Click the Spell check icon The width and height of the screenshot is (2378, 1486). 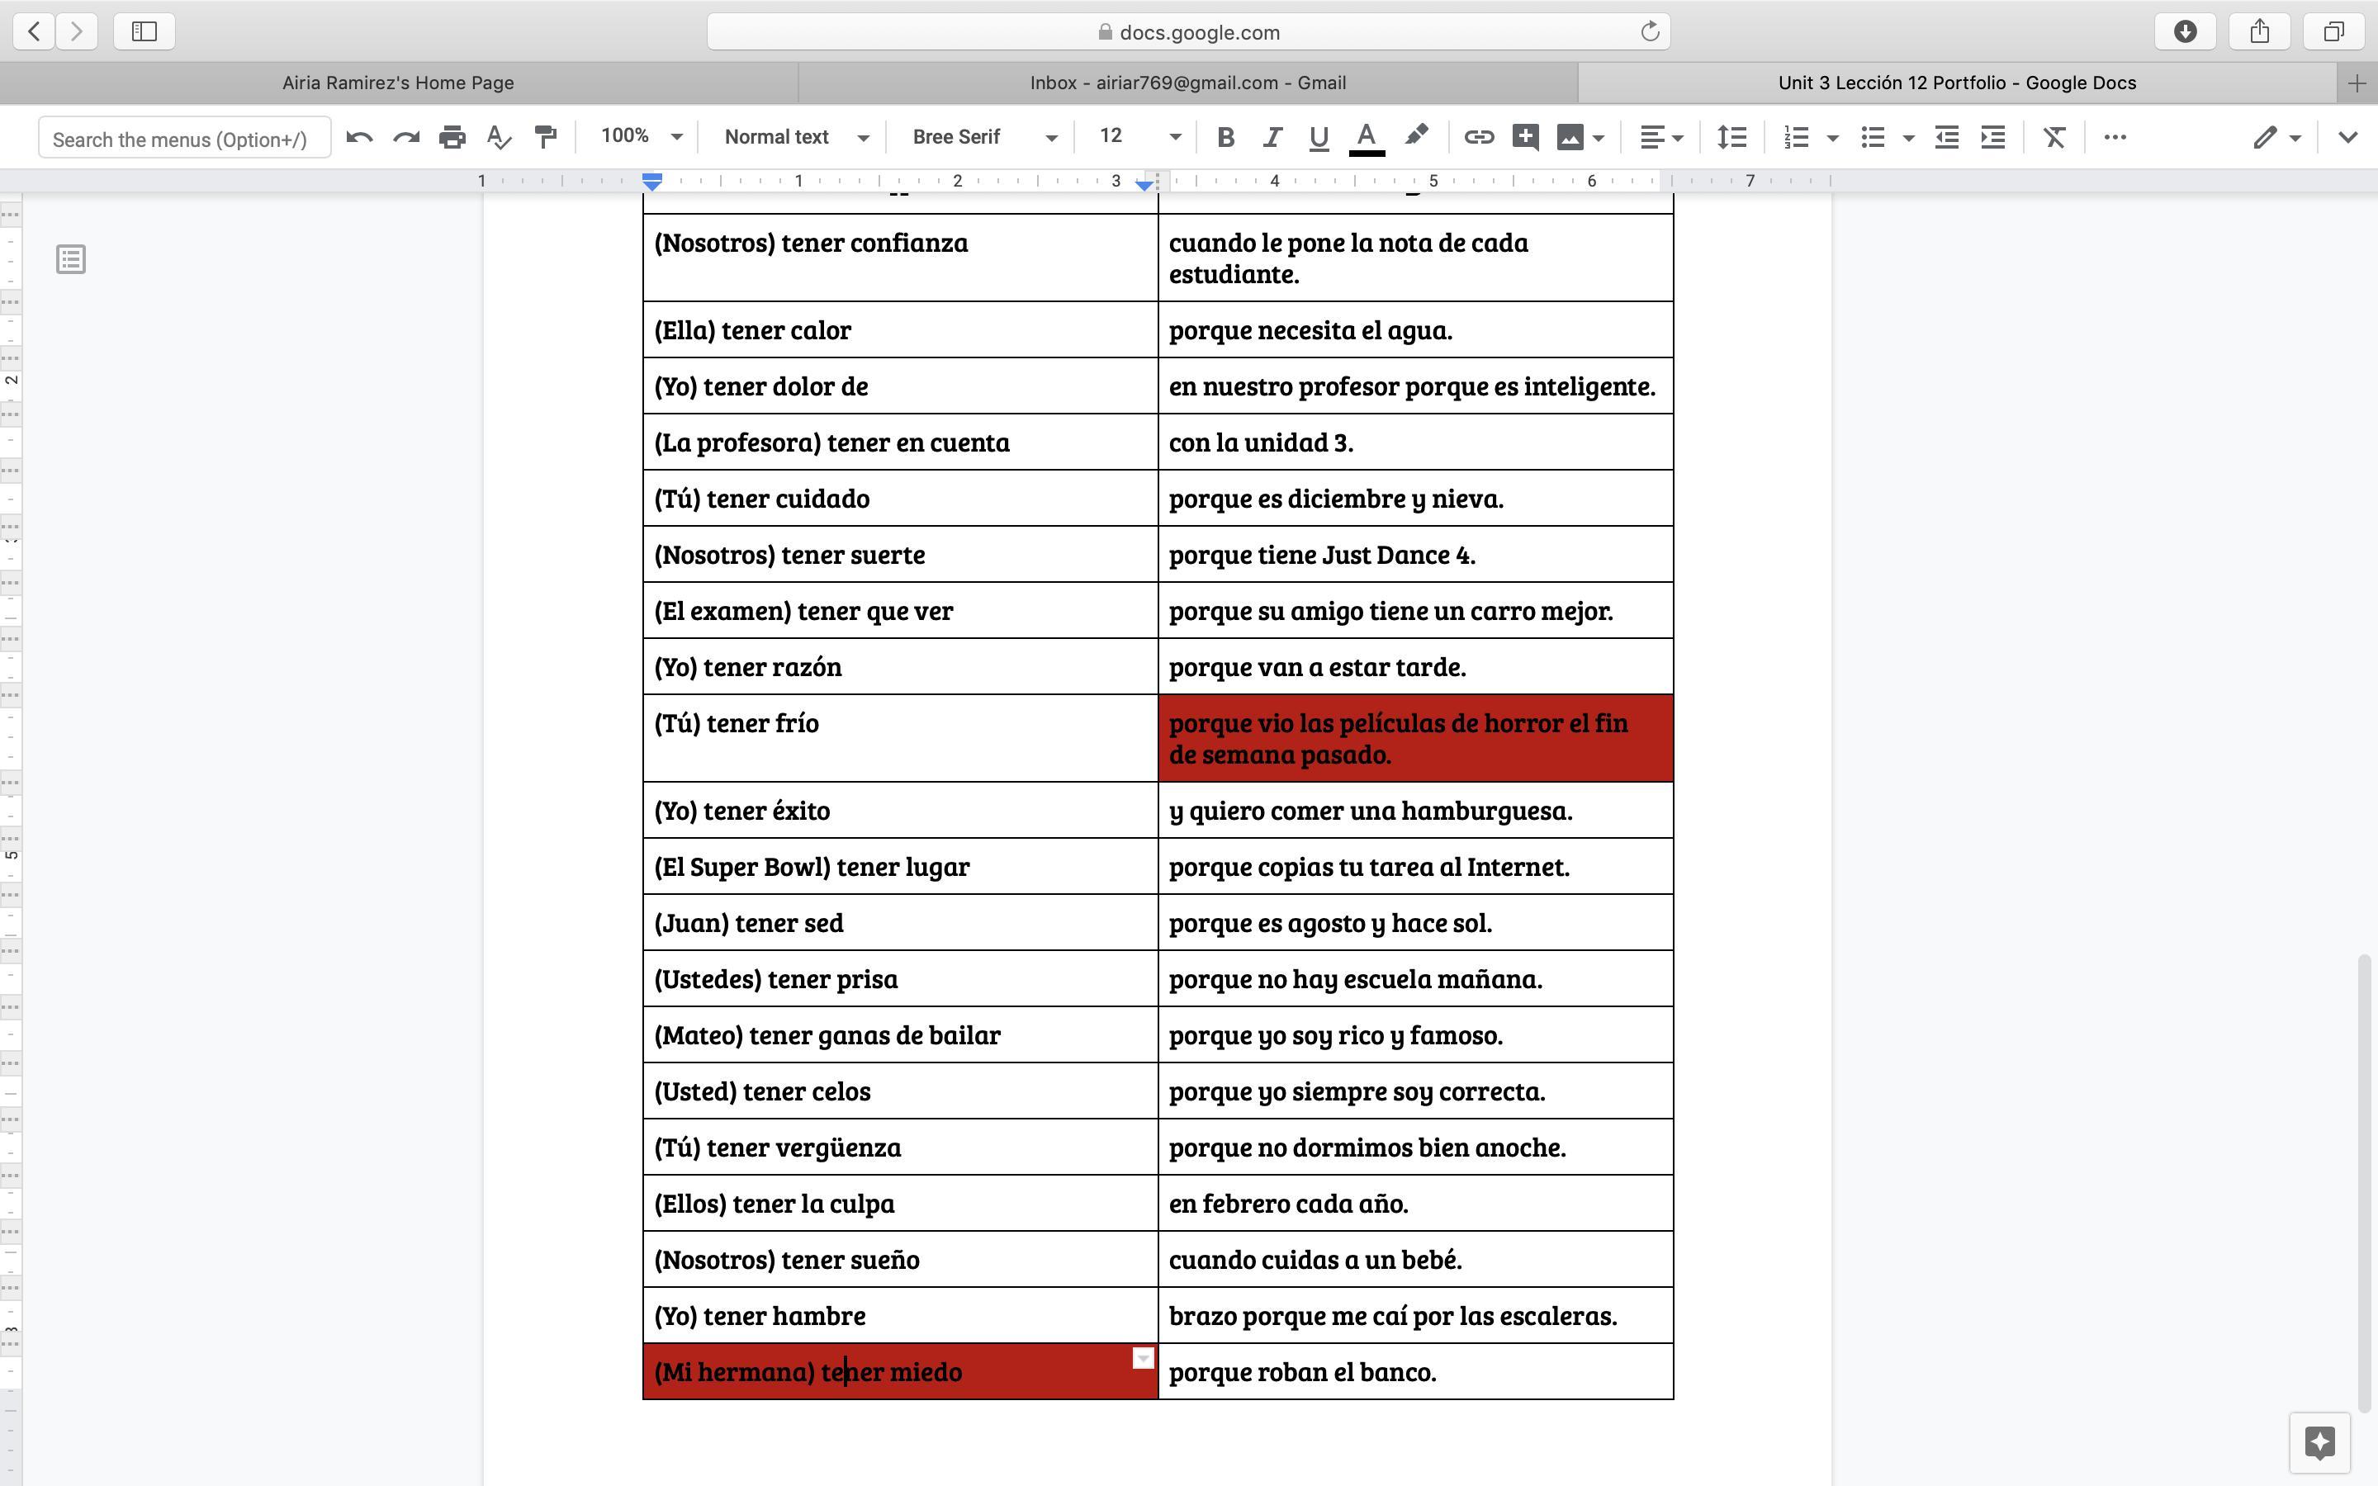tap(500, 138)
